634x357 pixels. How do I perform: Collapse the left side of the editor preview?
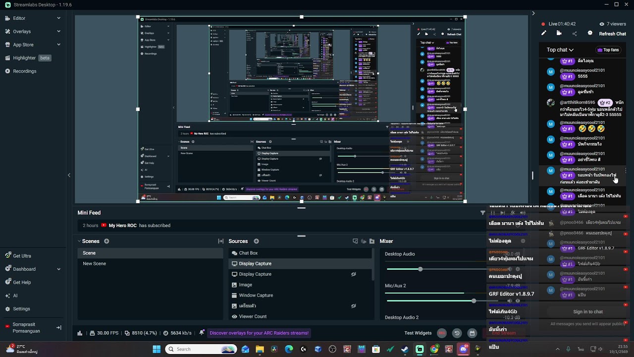click(x=69, y=175)
